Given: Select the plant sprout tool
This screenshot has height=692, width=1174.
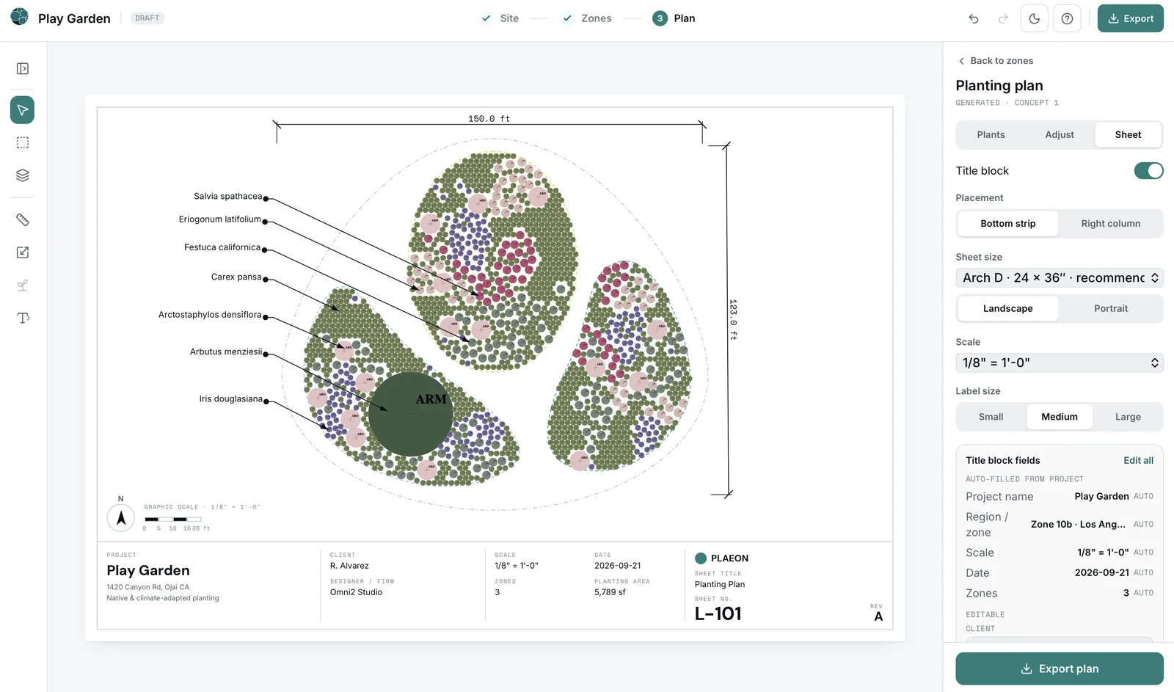Looking at the screenshot, I should (x=23, y=285).
